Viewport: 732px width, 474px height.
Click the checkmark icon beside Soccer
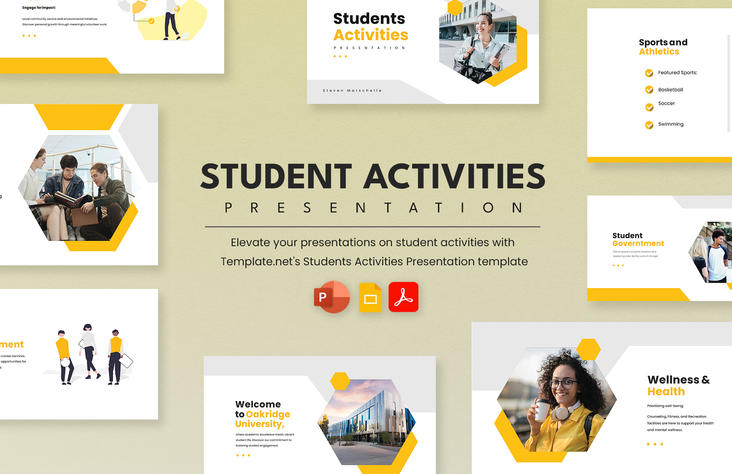click(649, 107)
